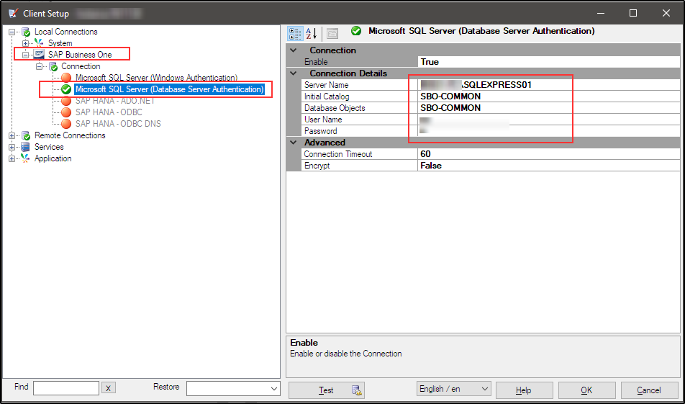Collapse the Connection Details property category
This screenshot has height=404, width=685.
click(294, 73)
